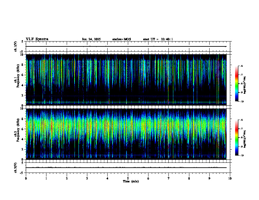Click the ch.2 "Frequency (kHz)" axis label

coord(18,130)
